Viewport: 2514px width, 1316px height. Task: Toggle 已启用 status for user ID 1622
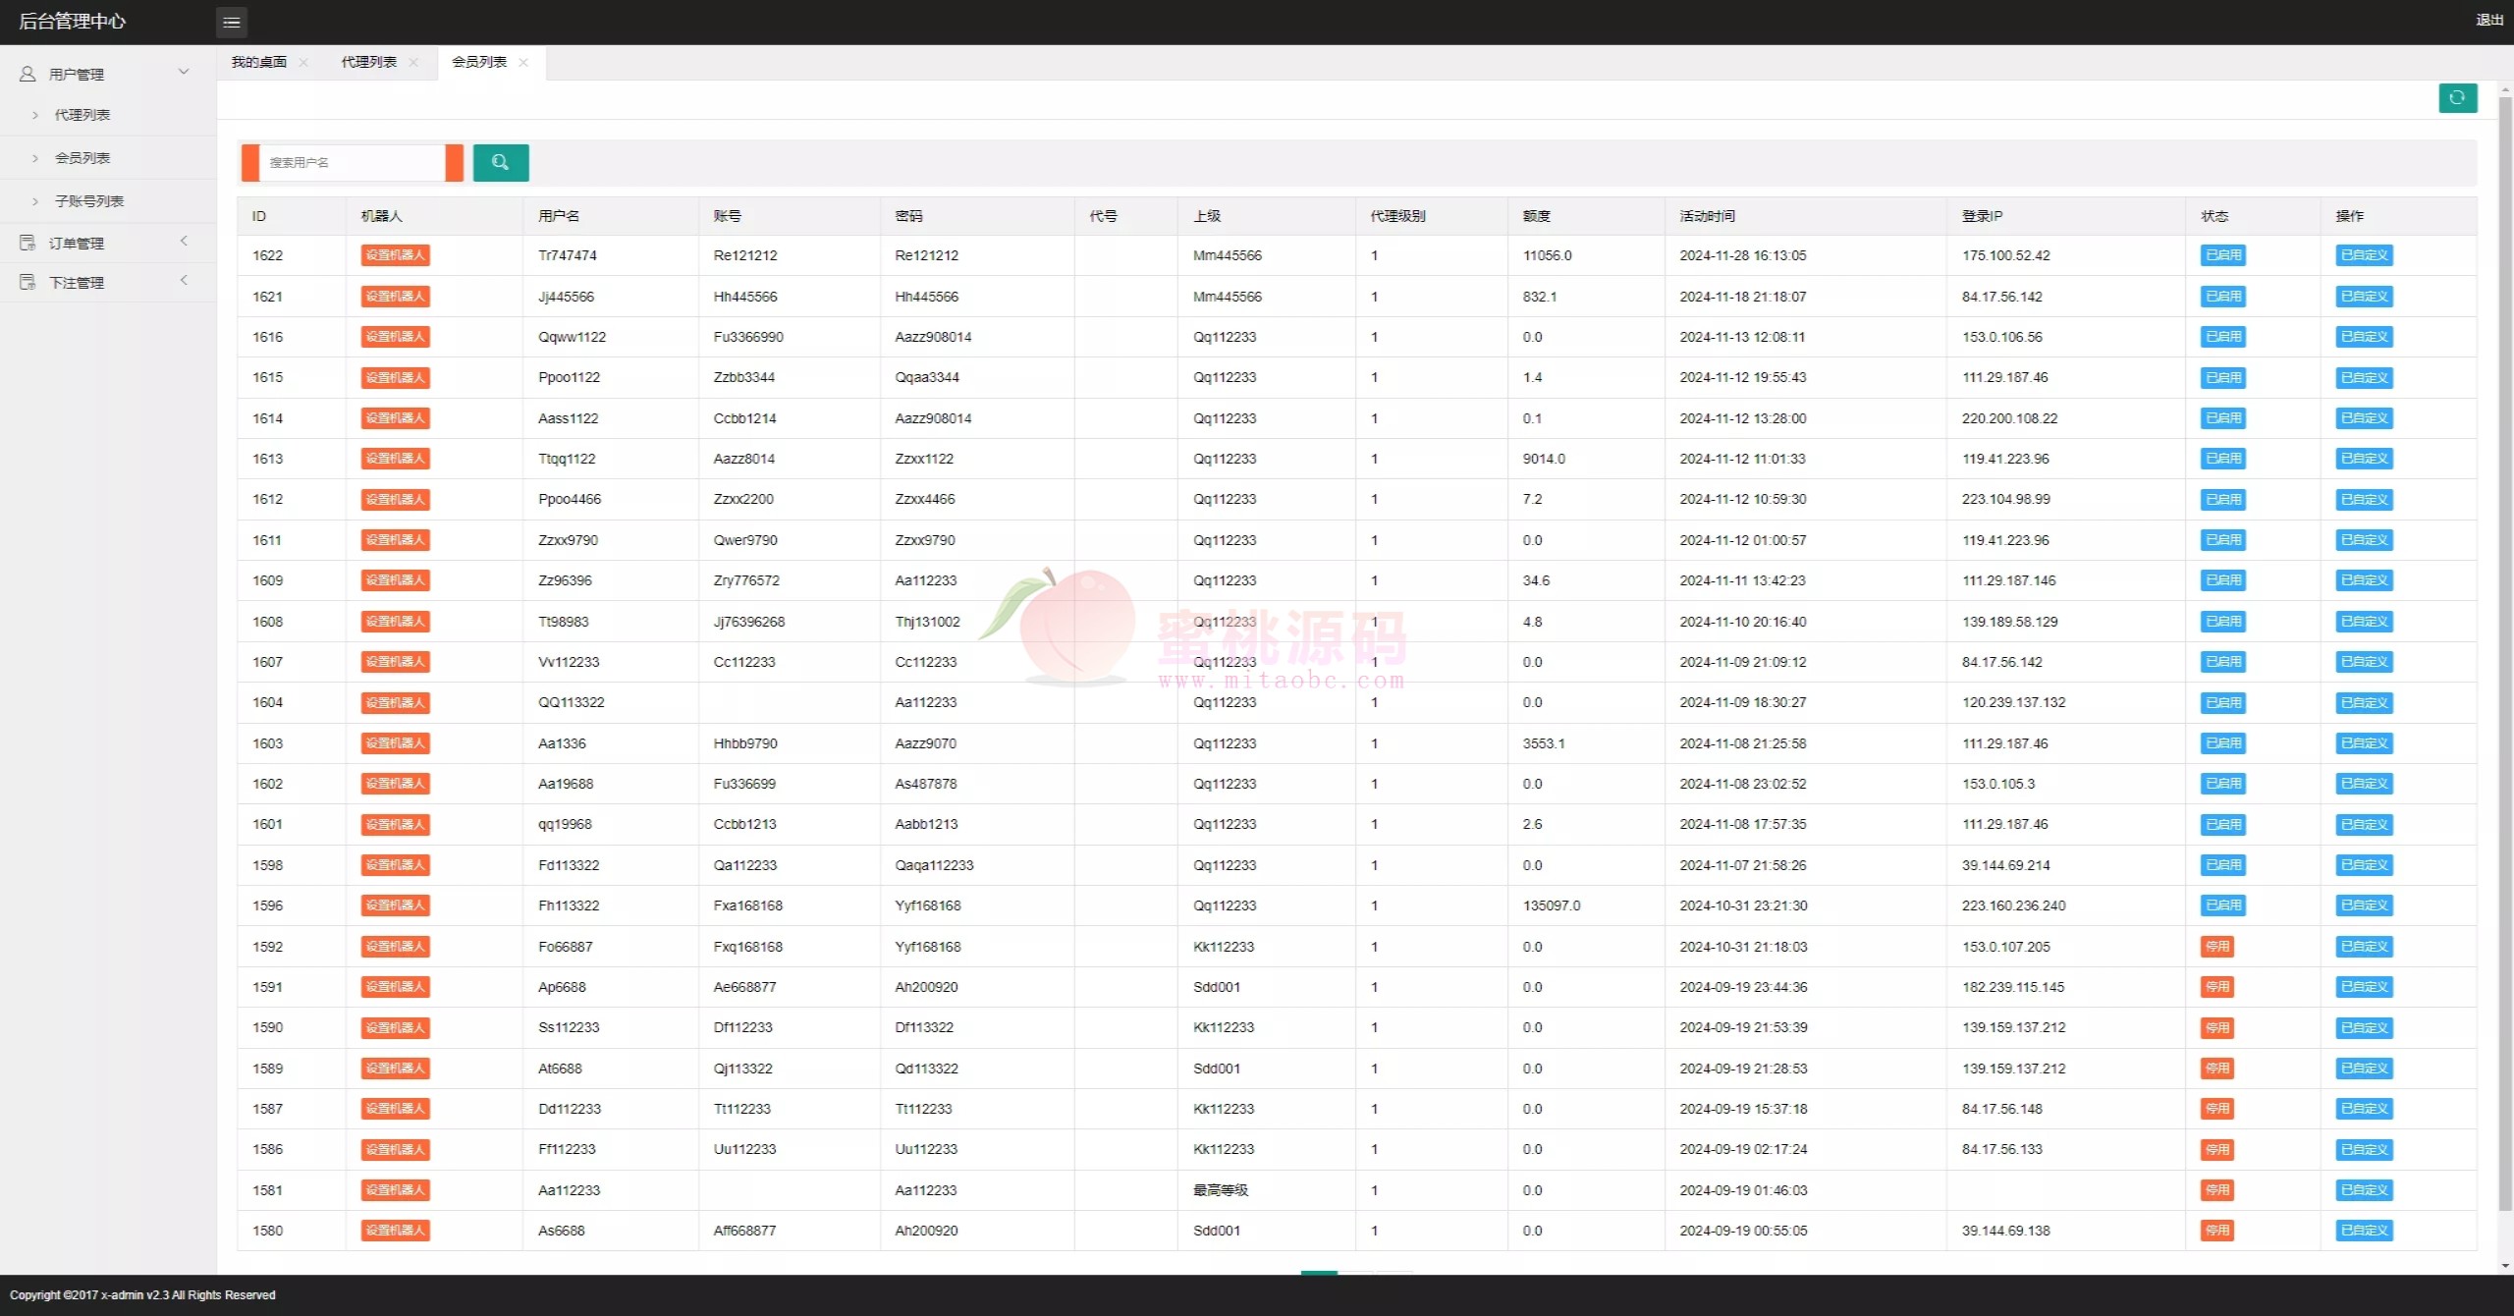[x=2223, y=255]
